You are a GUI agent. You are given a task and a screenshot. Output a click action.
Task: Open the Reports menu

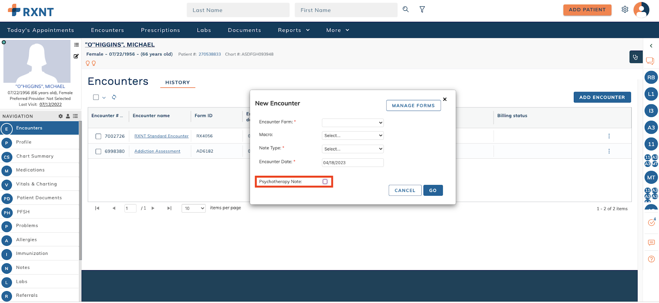click(x=293, y=30)
